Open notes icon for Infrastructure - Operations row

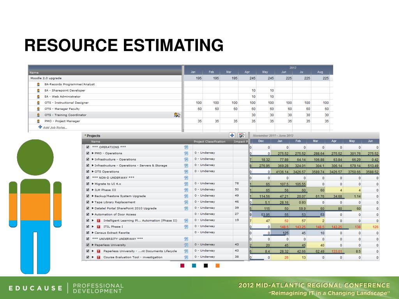(x=186, y=159)
